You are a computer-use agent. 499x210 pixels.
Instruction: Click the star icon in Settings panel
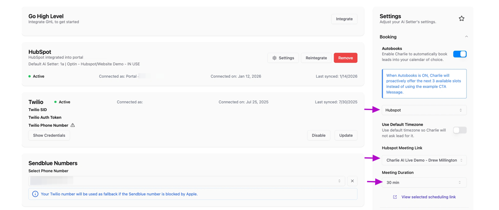click(x=462, y=18)
